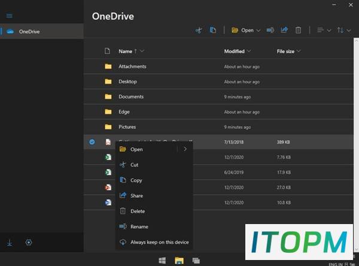The image size is (359, 266).
Task: Expand the File size column dropdown chevron
Action: pyautogui.click(x=299, y=51)
